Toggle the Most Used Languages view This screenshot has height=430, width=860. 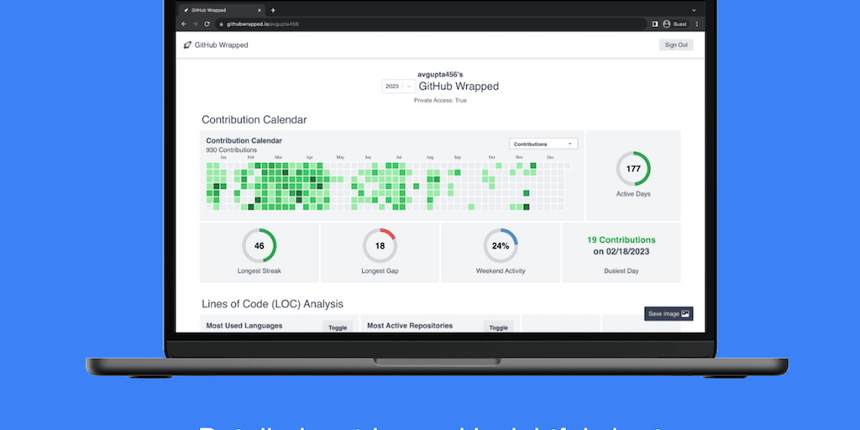(338, 328)
